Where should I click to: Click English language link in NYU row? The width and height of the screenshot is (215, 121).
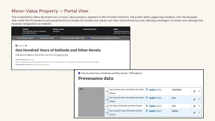point(152,106)
